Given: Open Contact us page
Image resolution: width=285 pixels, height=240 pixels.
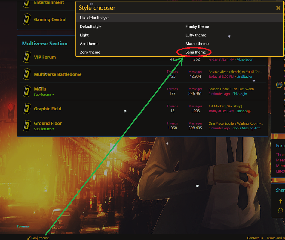Looking at the screenshot, I should click(x=255, y=238).
